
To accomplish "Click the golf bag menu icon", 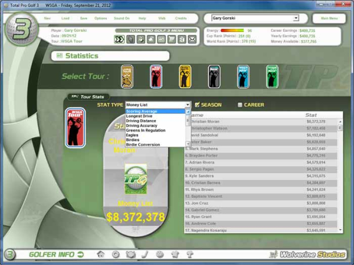I will pyautogui.click(x=141, y=39).
